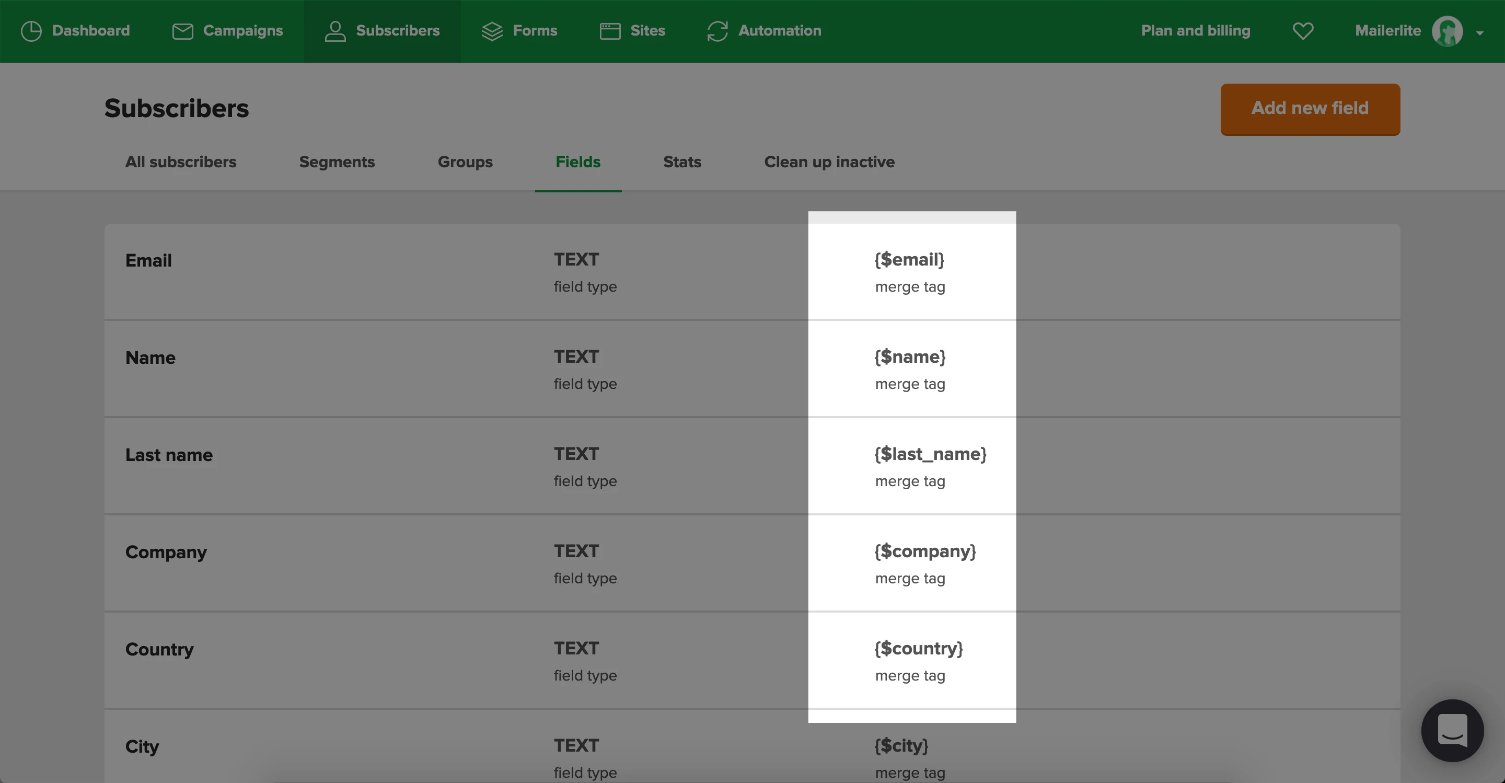Image resolution: width=1505 pixels, height=783 pixels.
Task: Click the Automation refresh arrows icon
Action: point(717,31)
